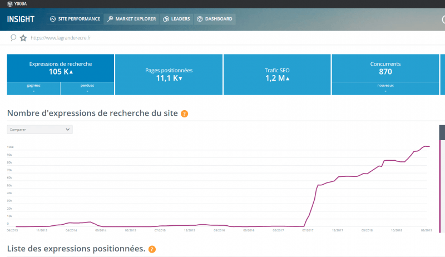Click the Yooda logo in the top bar
The image size is (445, 257).
click(18, 6)
